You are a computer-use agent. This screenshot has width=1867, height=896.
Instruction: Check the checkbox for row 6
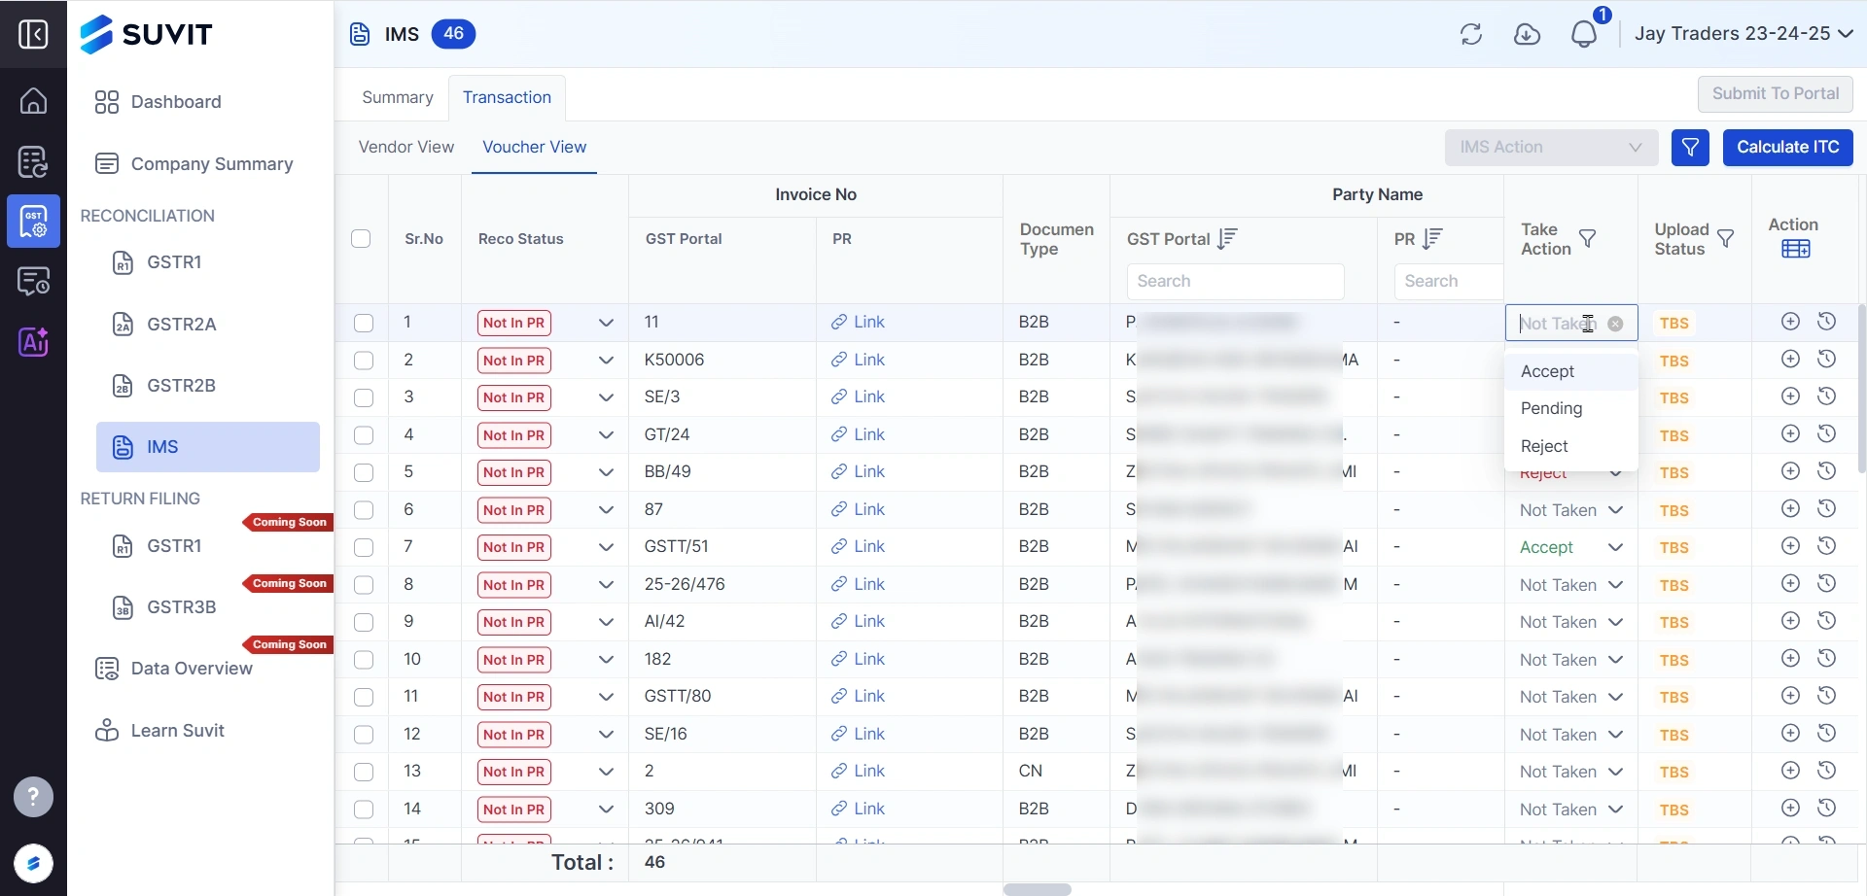click(364, 510)
